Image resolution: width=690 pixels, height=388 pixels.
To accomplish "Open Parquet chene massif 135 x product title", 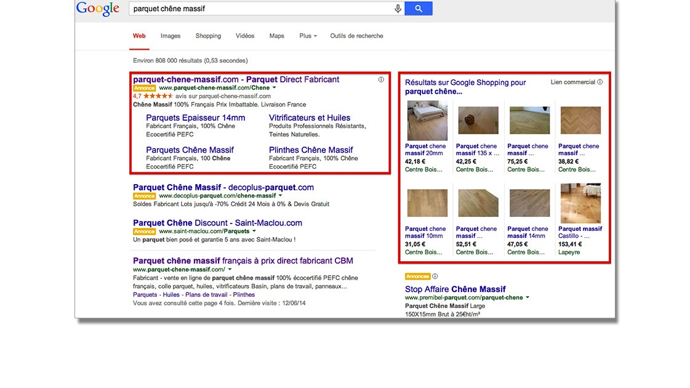I will 478,150.
